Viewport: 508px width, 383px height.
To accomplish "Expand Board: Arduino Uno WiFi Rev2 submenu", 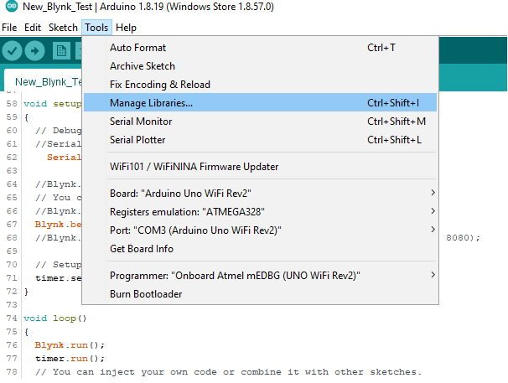I will [x=260, y=194].
